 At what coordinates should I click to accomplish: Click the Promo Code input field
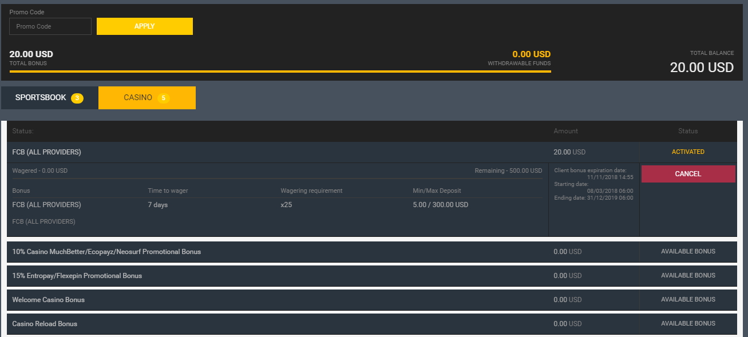coord(50,26)
